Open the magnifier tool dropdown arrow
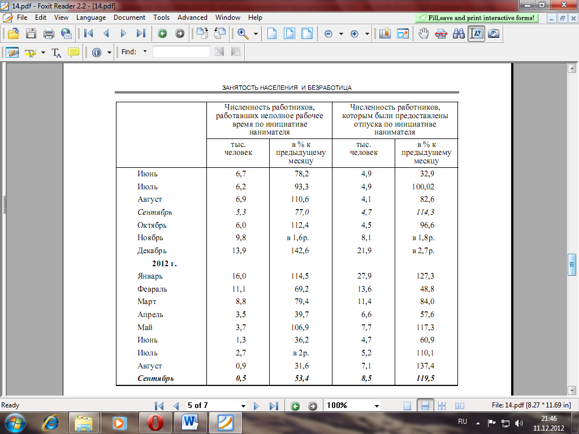The height and width of the screenshot is (434, 579). coord(256,33)
